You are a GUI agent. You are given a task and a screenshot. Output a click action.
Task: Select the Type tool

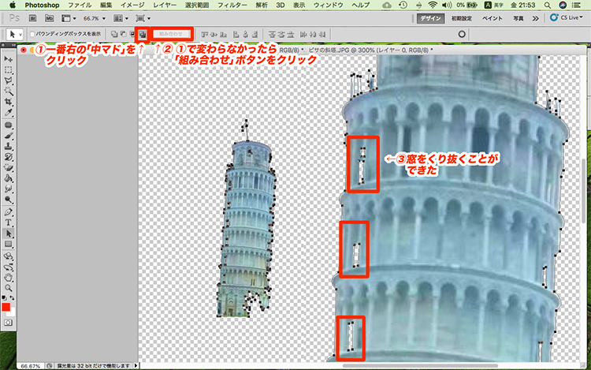click(8, 222)
